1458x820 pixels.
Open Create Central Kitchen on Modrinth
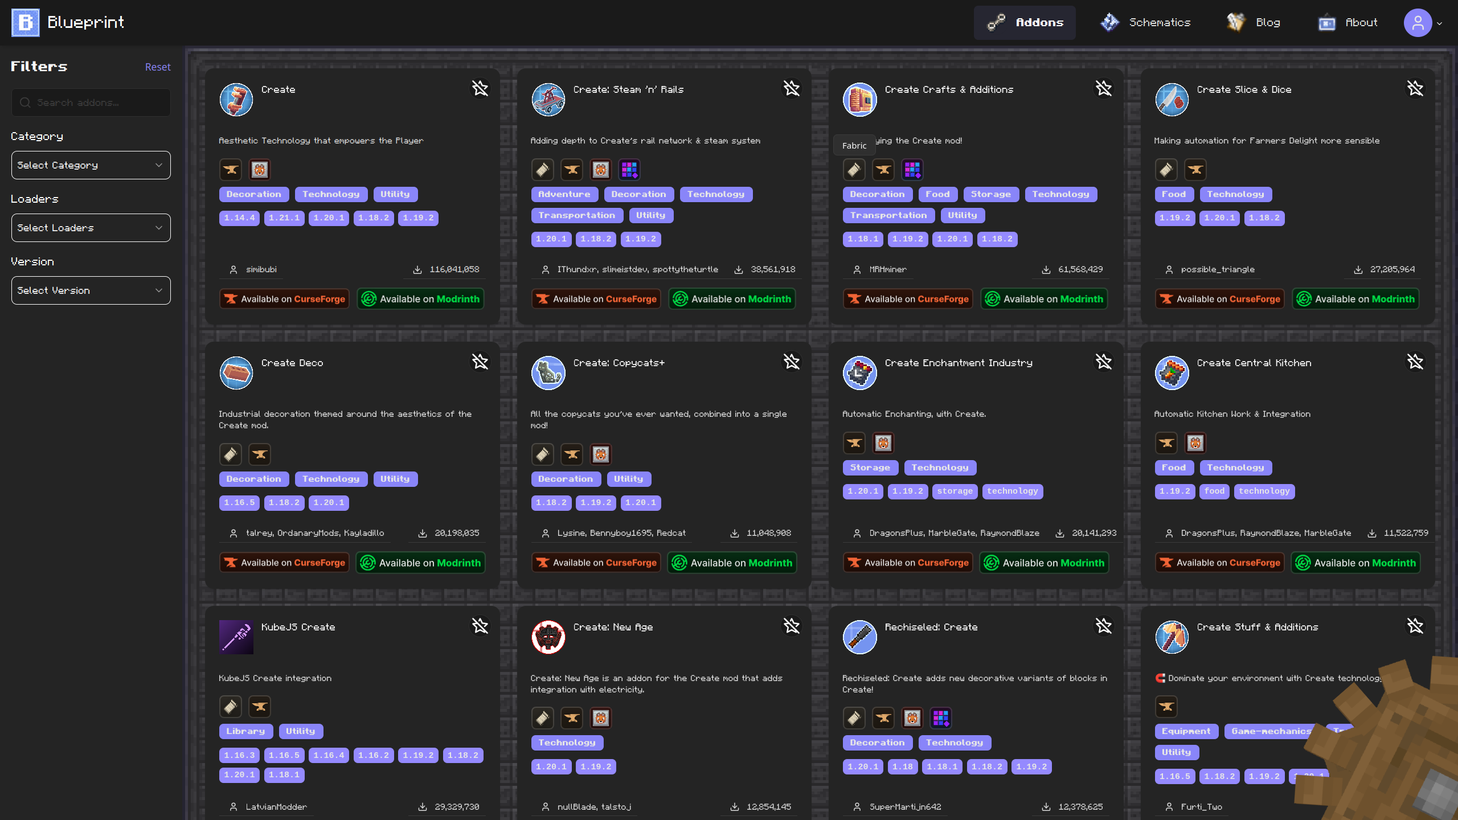click(x=1355, y=563)
